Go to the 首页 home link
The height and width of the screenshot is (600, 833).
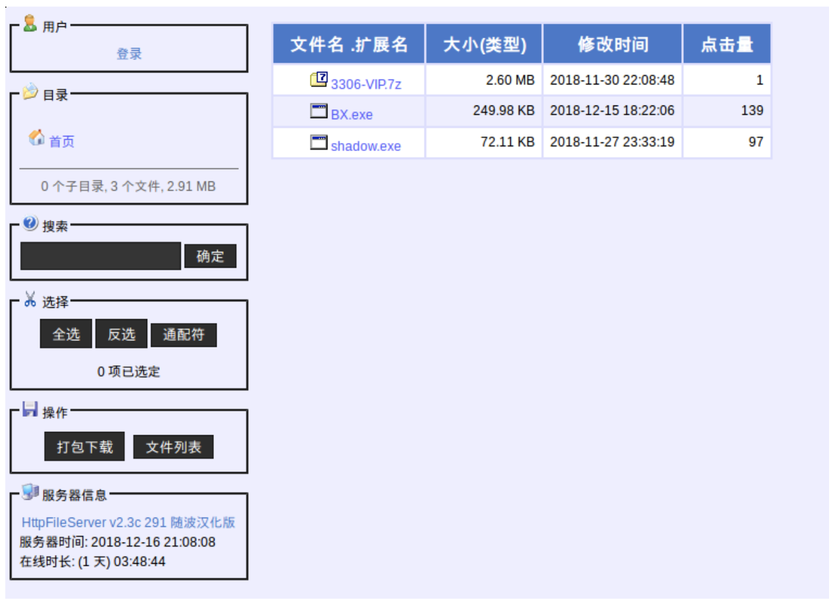62,142
